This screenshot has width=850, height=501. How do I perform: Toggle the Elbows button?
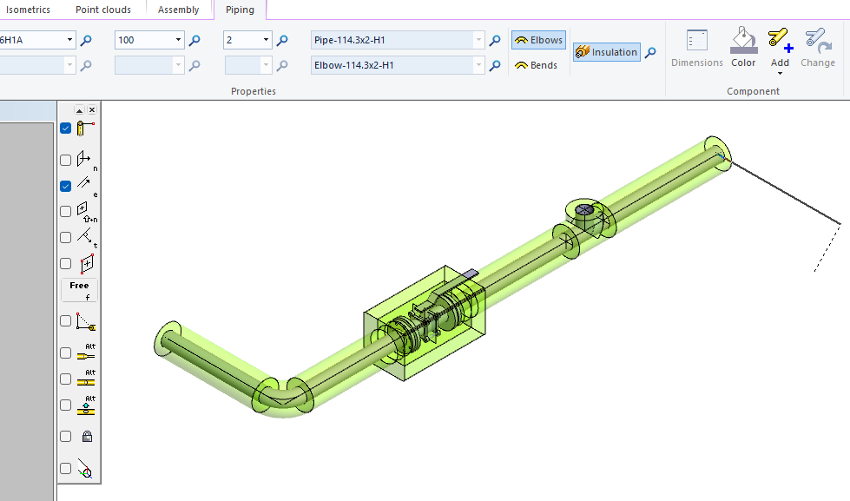(x=538, y=39)
